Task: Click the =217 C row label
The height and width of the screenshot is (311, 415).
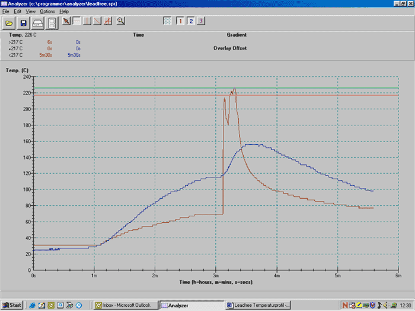Action: point(15,48)
